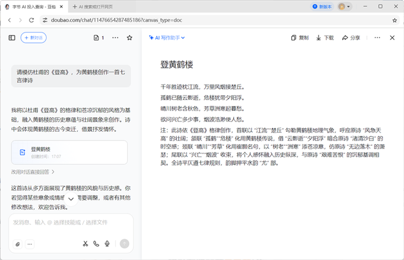Screen dimensions: 404x260
Task: Attach a file with paperclip icon
Action: 17,243
